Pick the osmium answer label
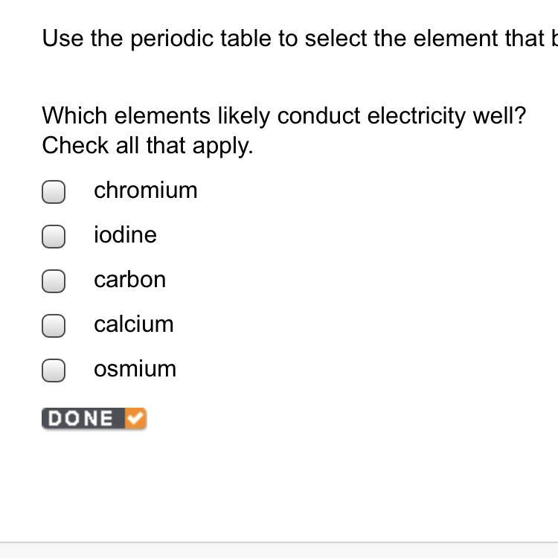Screen dimensions: 558x558 [x=135, y=369]
